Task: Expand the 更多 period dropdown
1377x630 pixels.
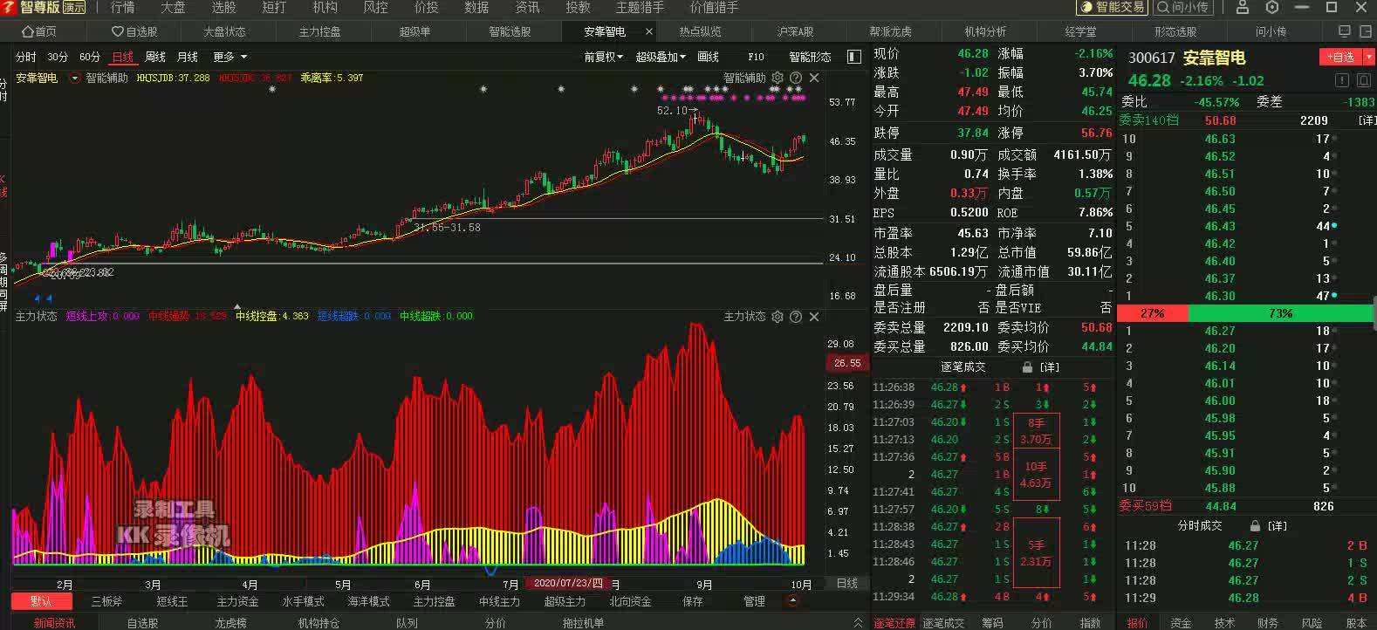Action: tap(229, 57)
